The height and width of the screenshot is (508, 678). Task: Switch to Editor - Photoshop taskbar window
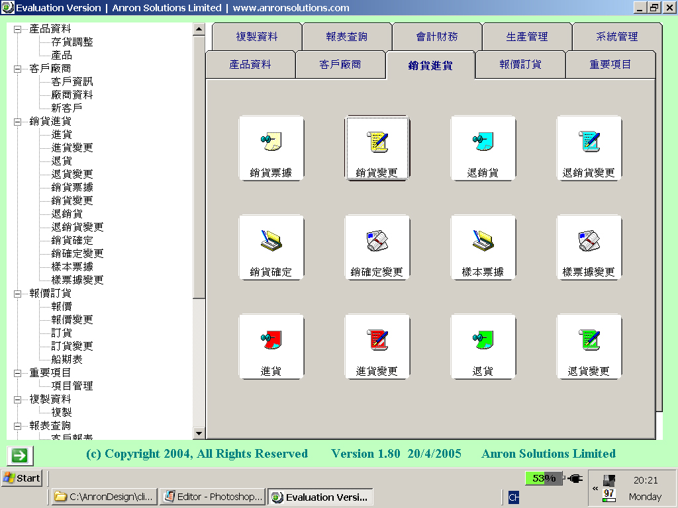point(213,497)
